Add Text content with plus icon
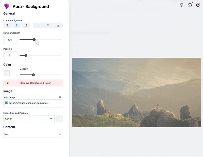This screenshot has height=157, width=203. tap(60, 134)
